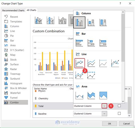Open the Pie chart category

tap(16, 36)
